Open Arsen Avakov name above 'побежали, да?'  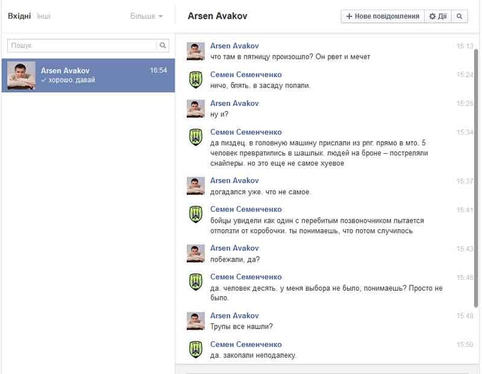pyautogui.click(x=234, y=248)
